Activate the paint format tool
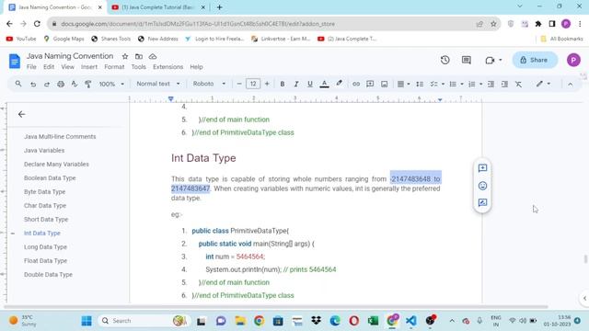The height and width of the screenshot is (331, 589). 88,84
